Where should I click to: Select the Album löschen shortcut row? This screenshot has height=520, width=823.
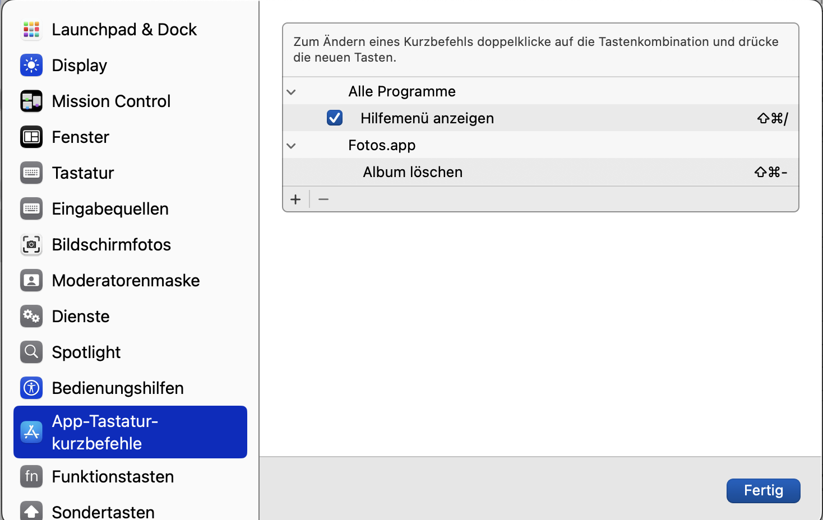[413, 172]
